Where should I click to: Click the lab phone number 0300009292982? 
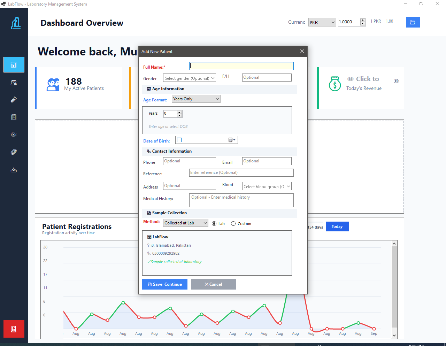(x=166, y=253)
